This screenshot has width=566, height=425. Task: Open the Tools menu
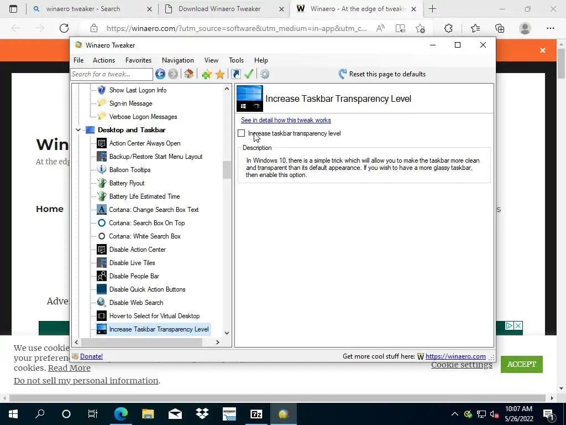[x=236, y=60]
